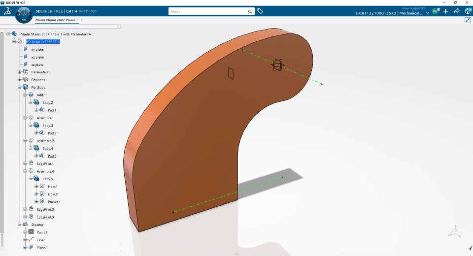Select the small plane rectangle on part
The width and height of the screenshot is (473, 256).
pyautogui.click(x=231, y=73)
